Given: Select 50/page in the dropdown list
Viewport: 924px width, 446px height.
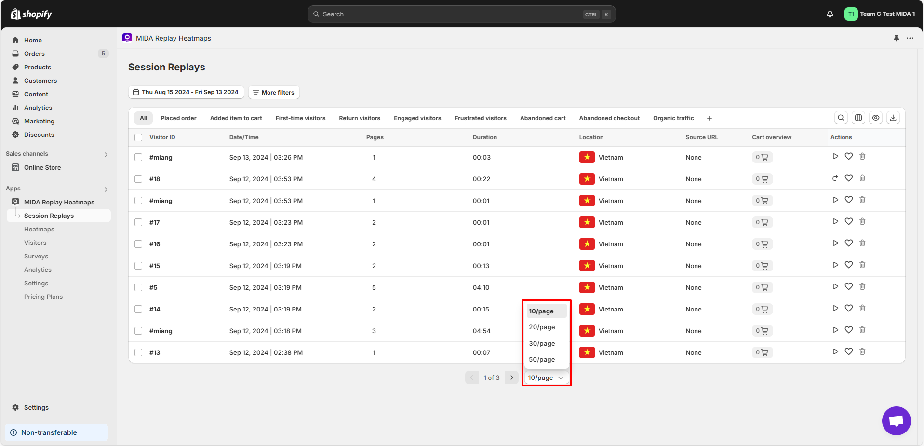Looking at the screenshot, I should pyautogui.click(x=542, y=360).
